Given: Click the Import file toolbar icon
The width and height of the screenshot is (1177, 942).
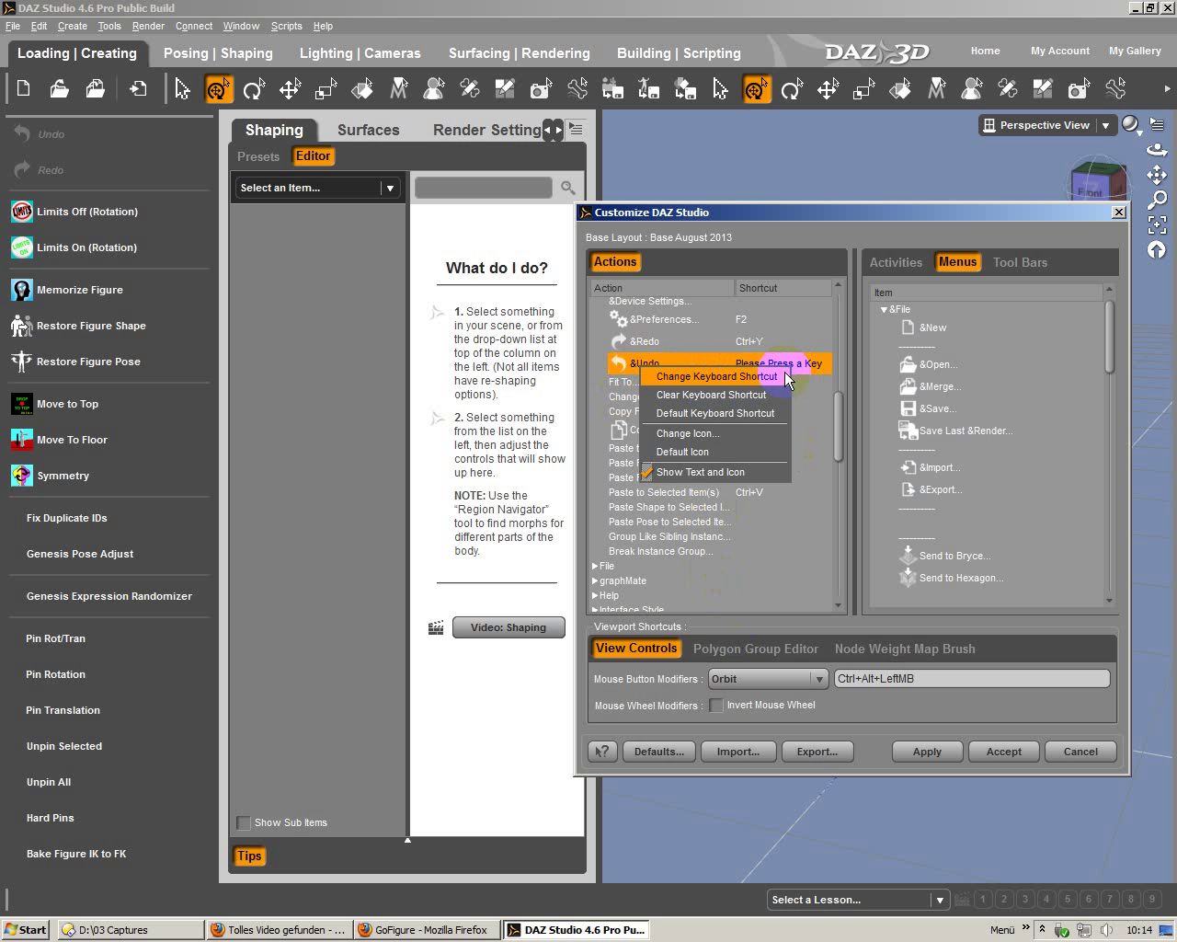Looking at the screenshot, I should coord(138,89).
